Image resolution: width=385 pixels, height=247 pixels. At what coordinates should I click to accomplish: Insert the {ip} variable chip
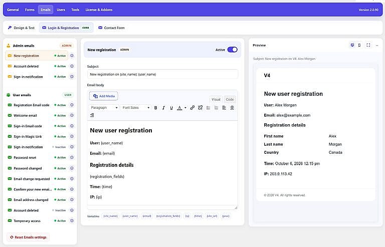point(187,216)
